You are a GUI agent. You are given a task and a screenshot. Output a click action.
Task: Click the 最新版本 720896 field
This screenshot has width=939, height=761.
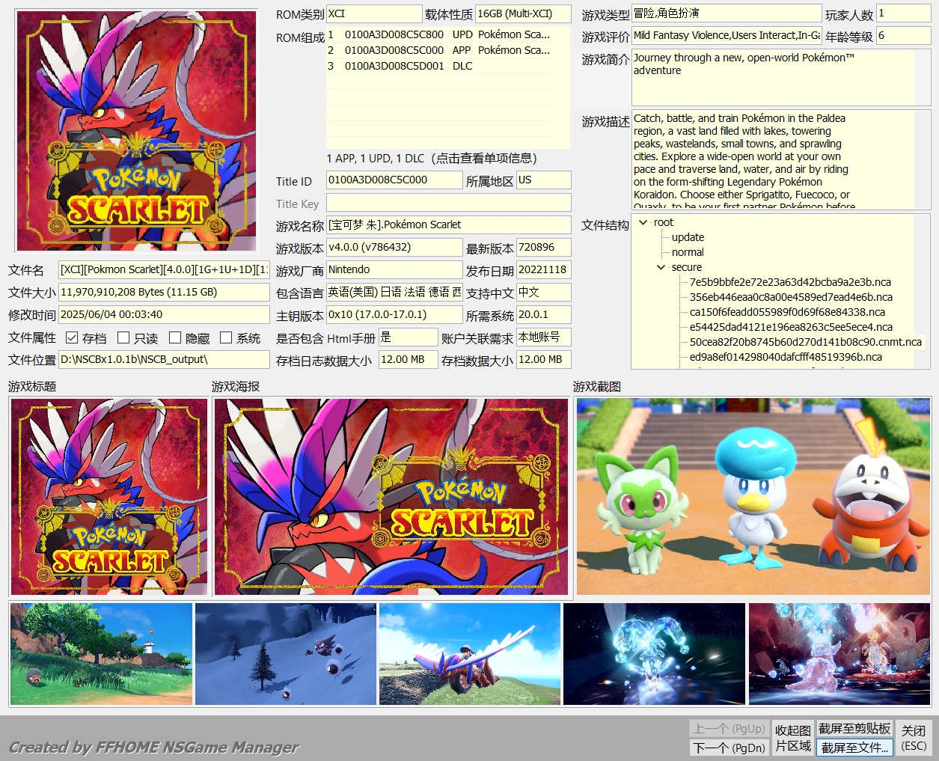pyautogui.click(x=543, y=248)
